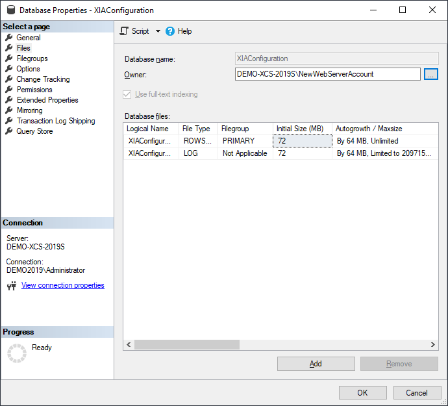Click the wrench icon next to General
Image resolution: width=448 pixels, height=406 pixels.
9,37
